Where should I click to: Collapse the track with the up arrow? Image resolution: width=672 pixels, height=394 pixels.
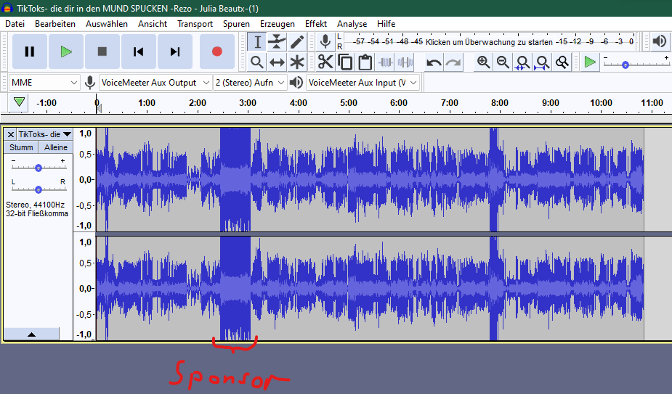[x=32, y=334]
